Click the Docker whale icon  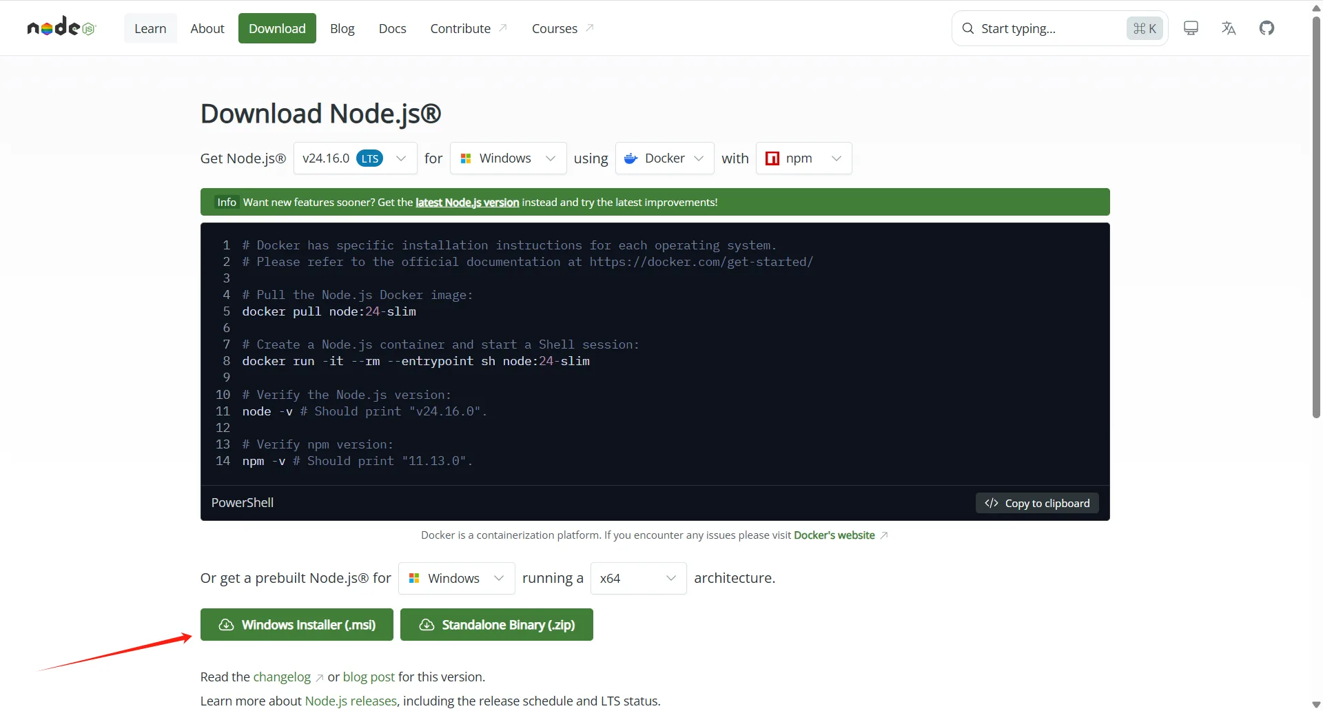[x=630, y=158]
